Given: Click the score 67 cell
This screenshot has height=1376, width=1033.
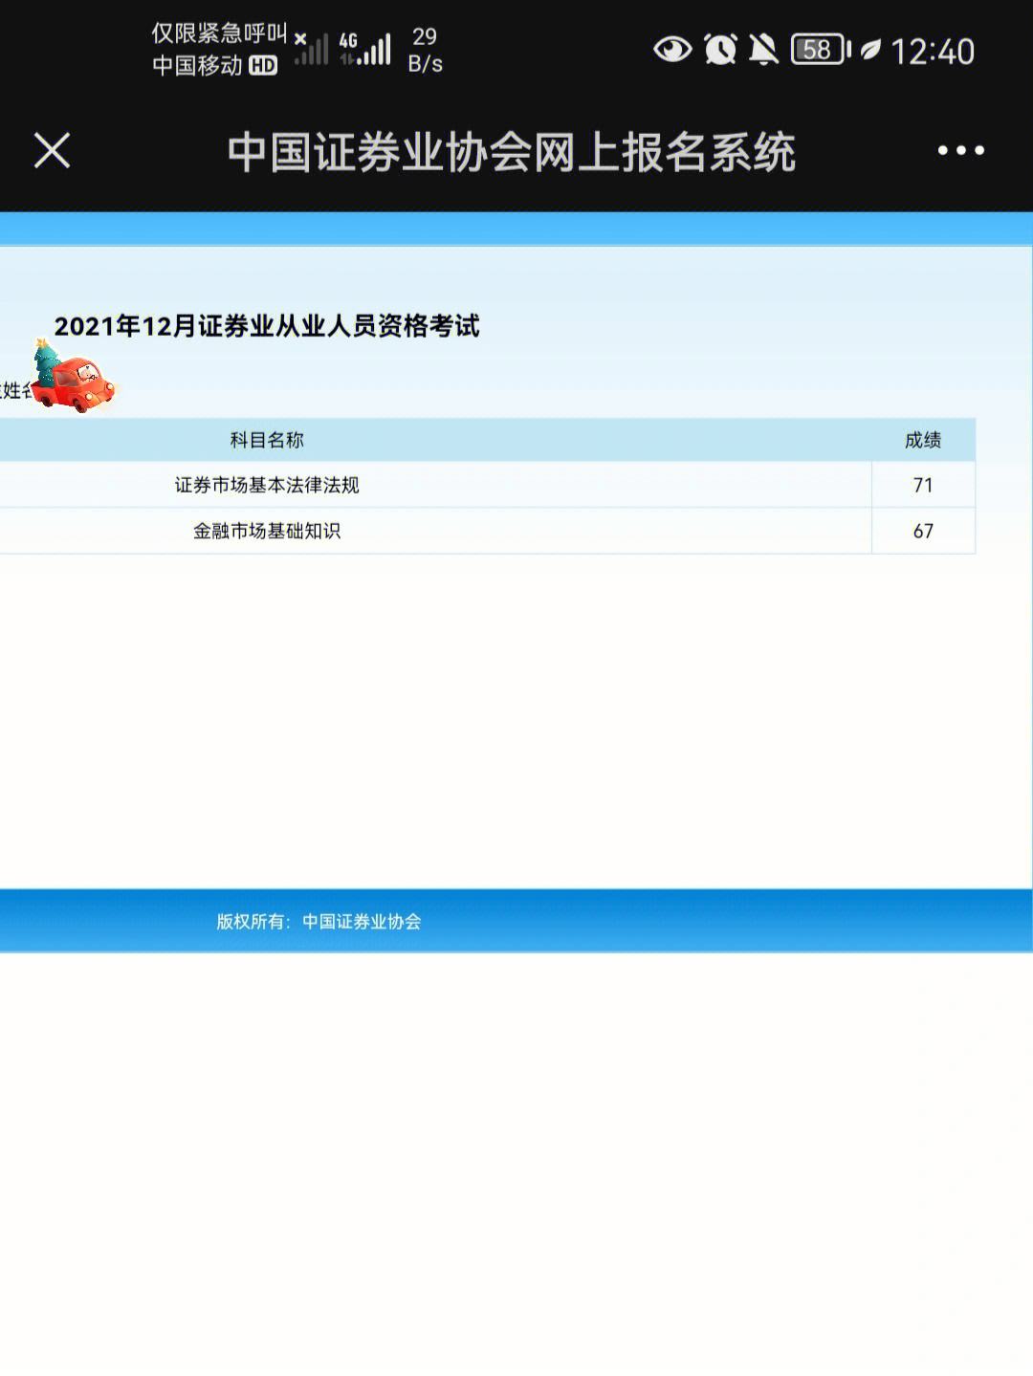Looking at the screenshot, I should 923,531.
